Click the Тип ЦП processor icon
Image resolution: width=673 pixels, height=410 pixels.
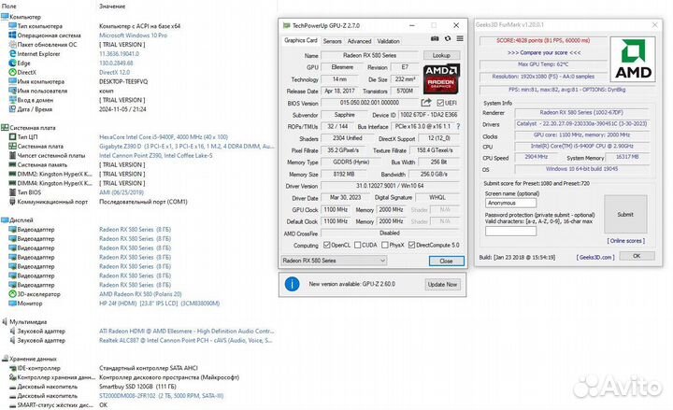[12, 136]
